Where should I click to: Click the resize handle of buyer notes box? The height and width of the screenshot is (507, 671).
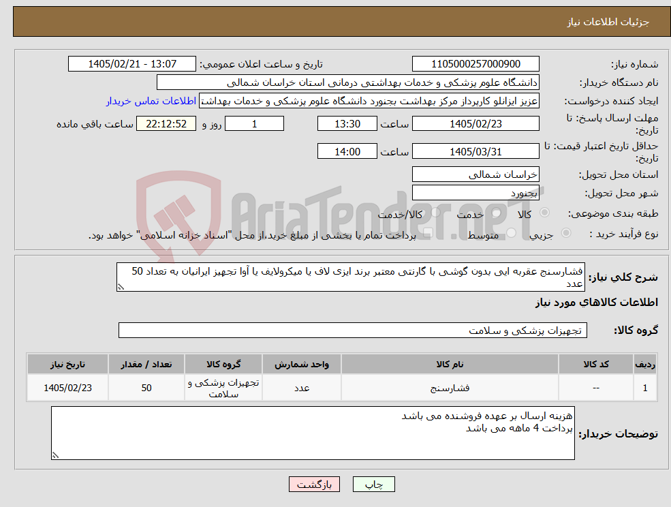[x=55, y=456]
